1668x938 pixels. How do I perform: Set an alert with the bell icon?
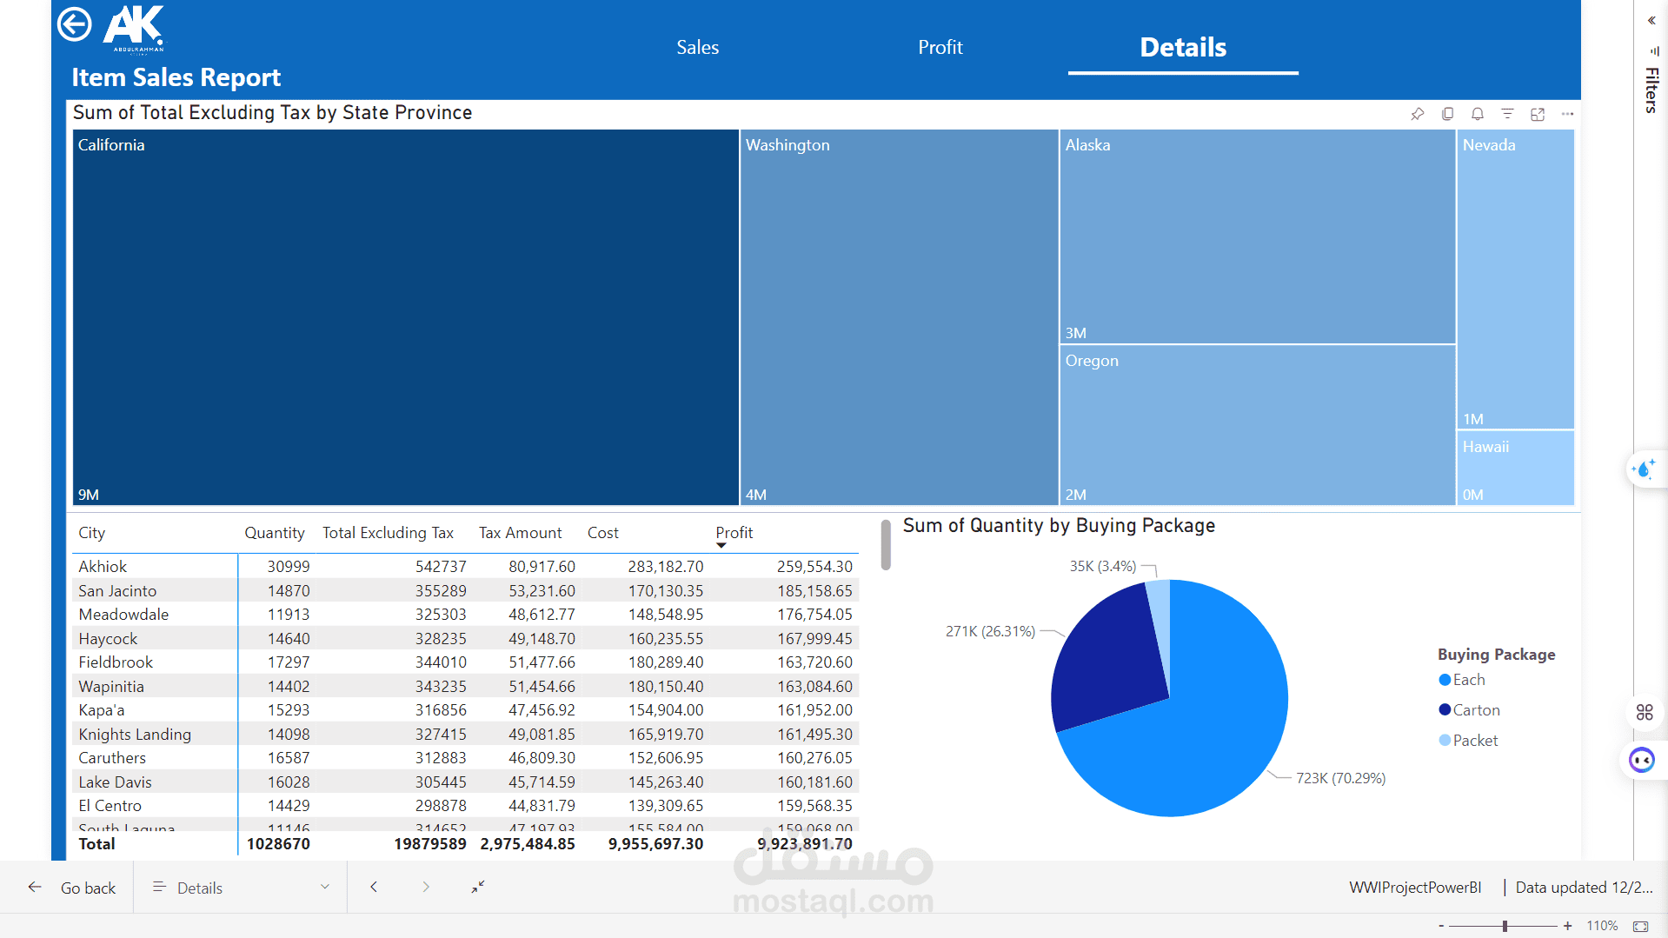coord(1478,114)
